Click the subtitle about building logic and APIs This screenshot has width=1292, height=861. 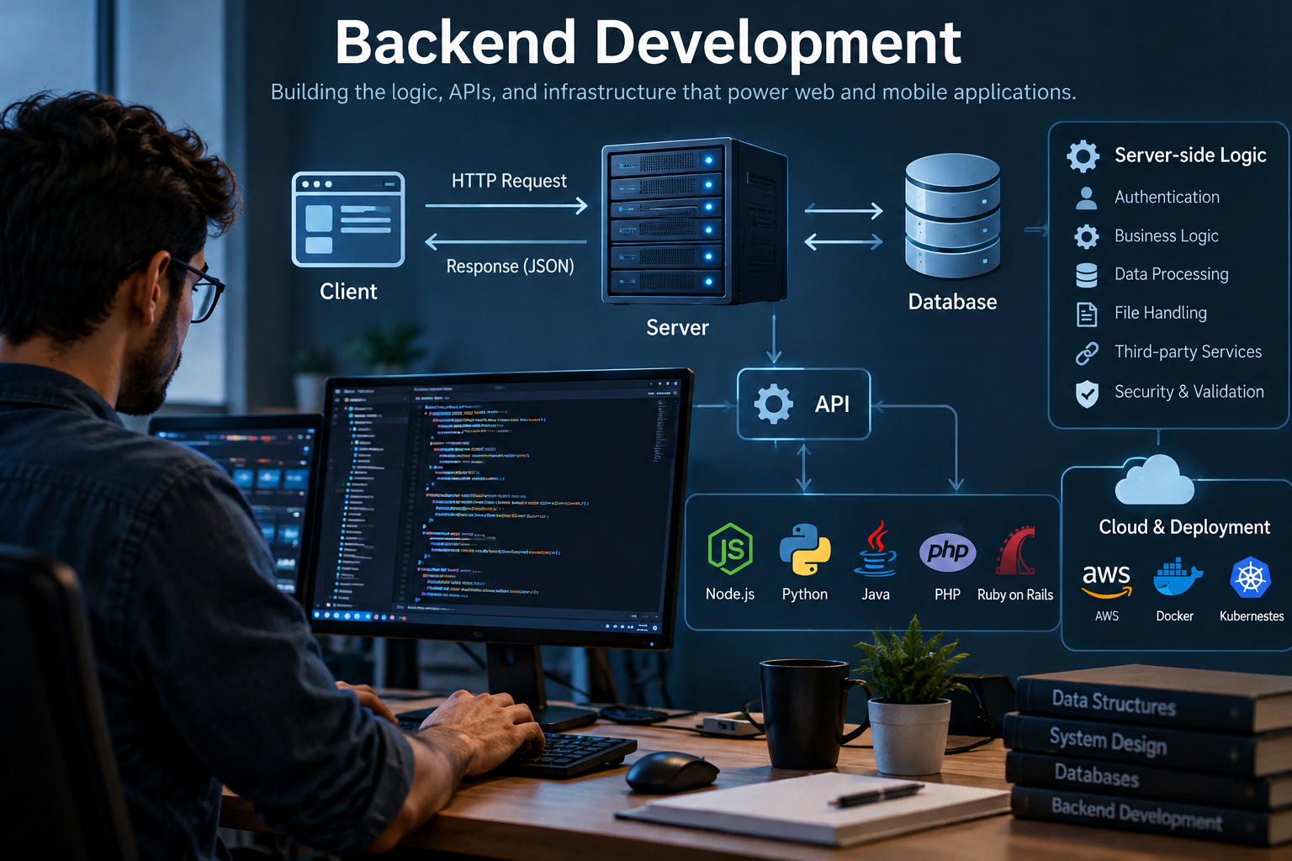673,92
